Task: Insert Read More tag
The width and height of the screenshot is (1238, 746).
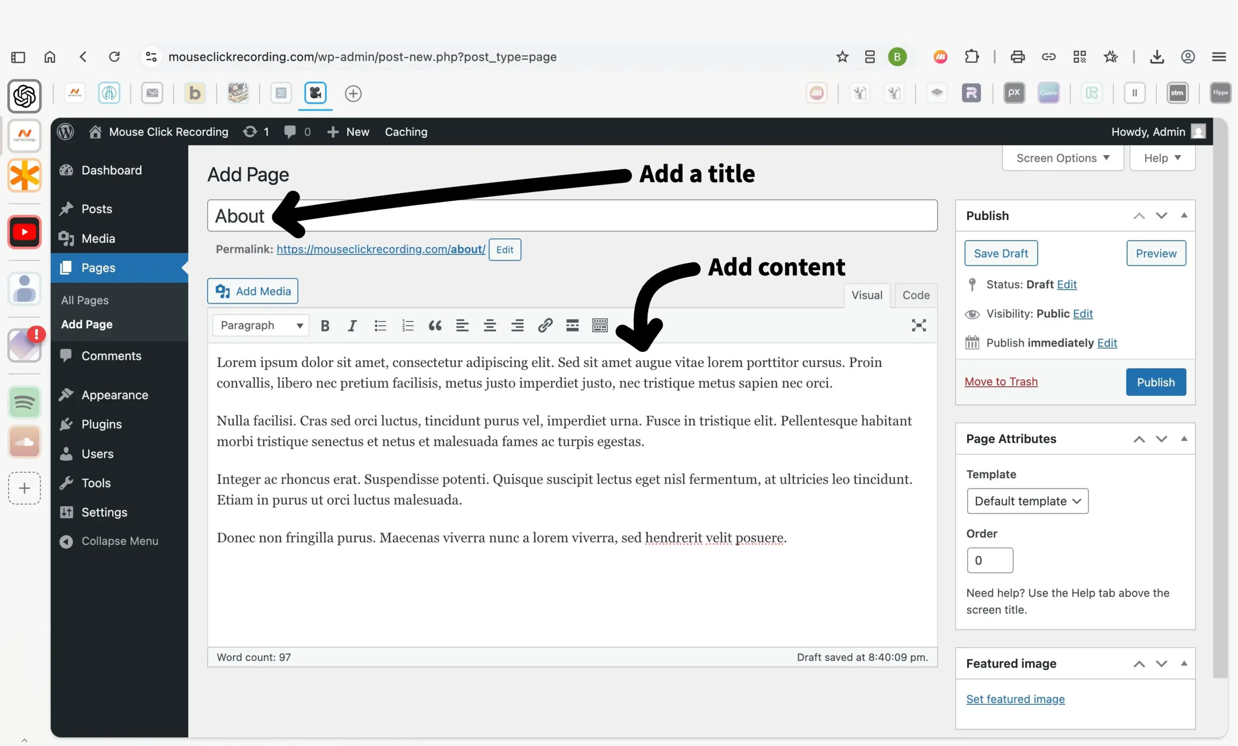Action: coord(572,325)
